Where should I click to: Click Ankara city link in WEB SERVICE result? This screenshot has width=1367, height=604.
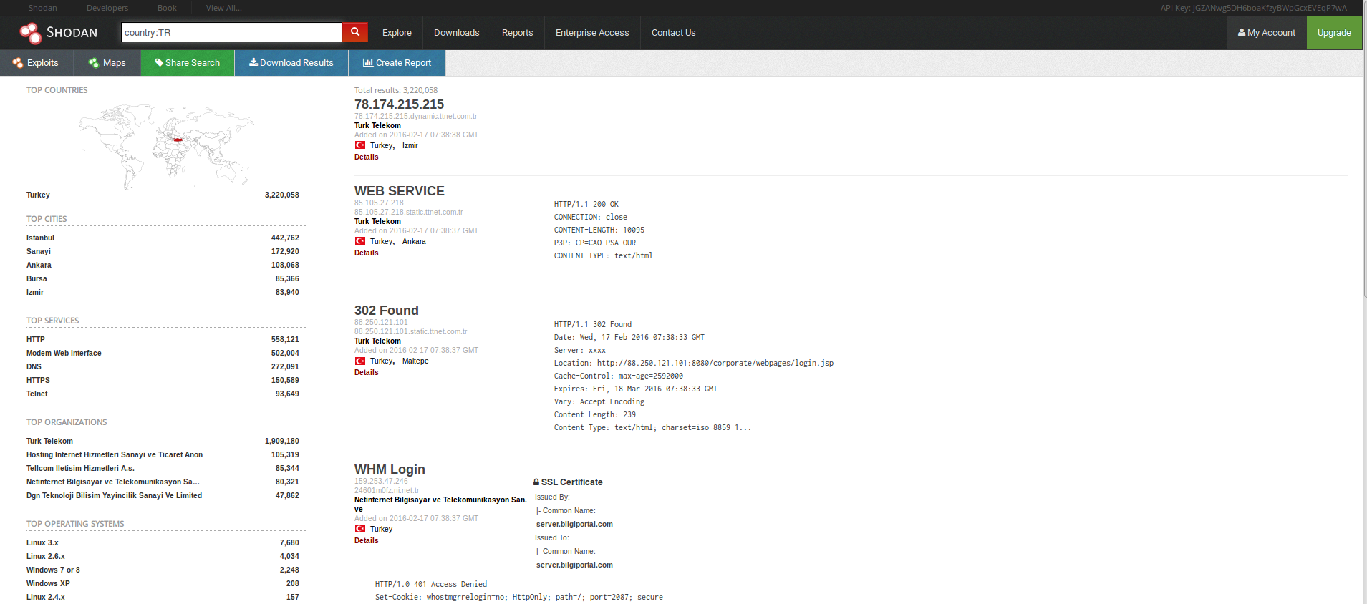coord(414,242)
